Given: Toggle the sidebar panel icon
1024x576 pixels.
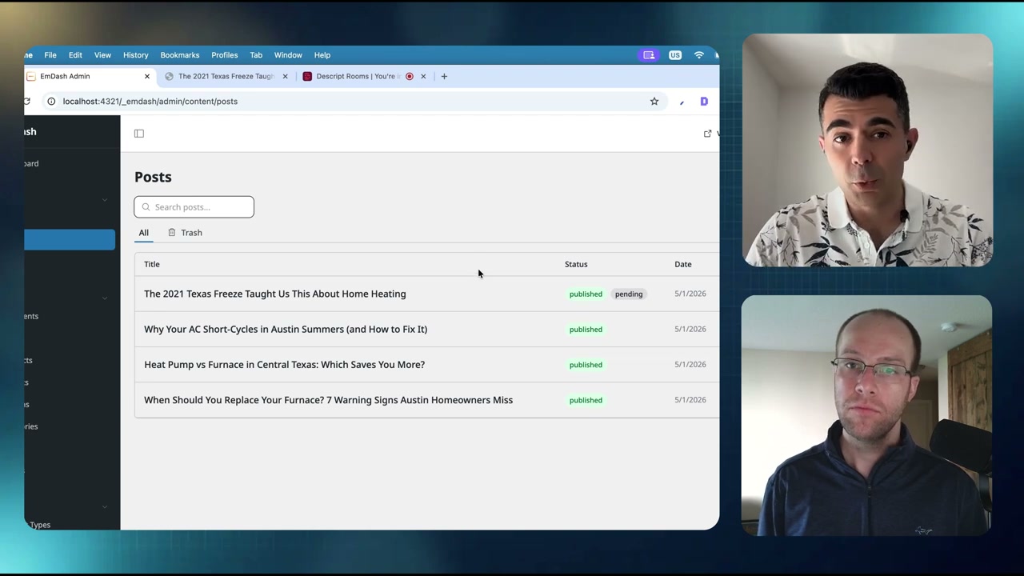Looking at the screenshot, I should pyautogui.click(x=139, y=134).
